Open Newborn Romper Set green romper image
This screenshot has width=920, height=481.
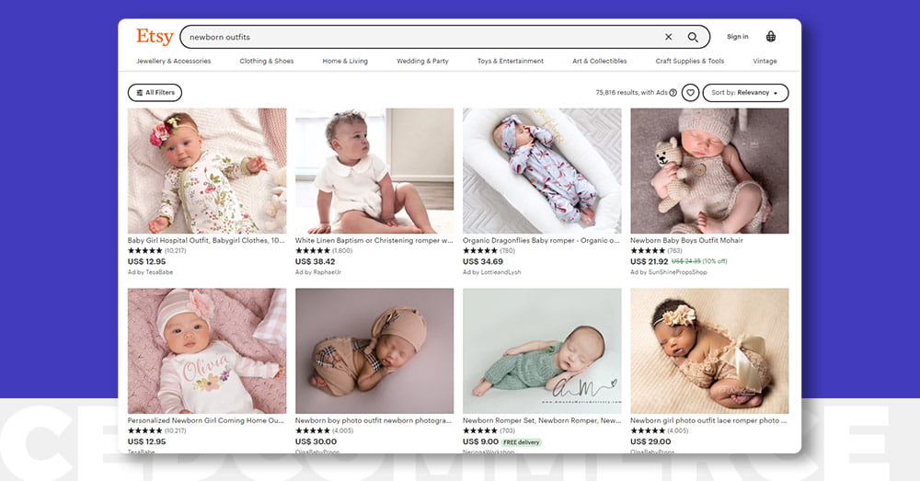(x=542, y=350)
